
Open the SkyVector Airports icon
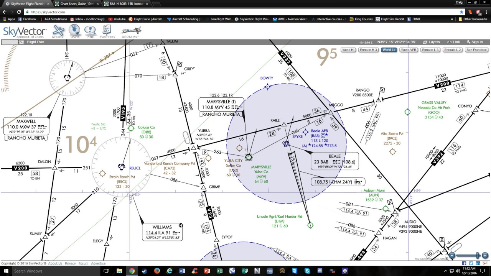[x=58, y=31]
